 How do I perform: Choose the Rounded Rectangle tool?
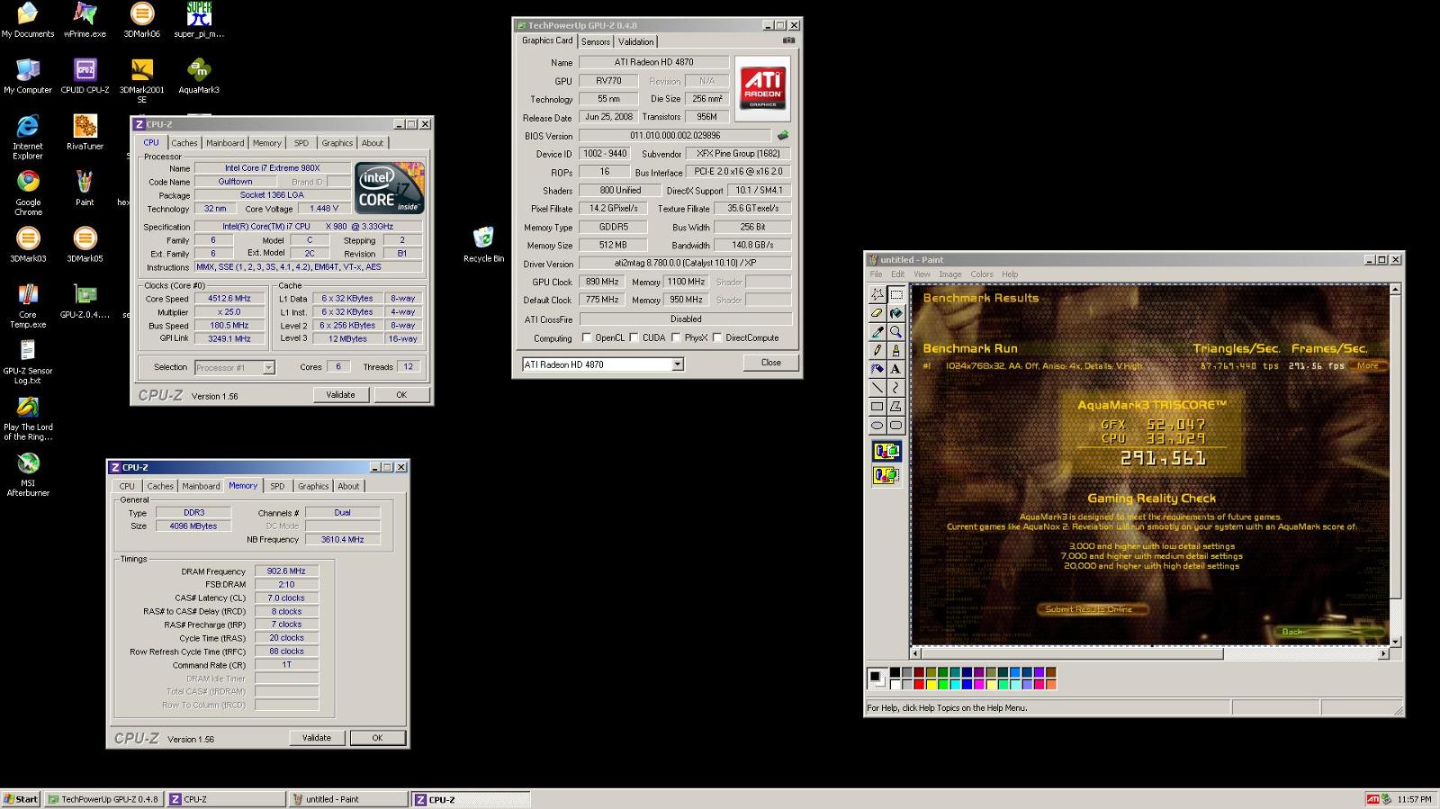pos(895,426)
